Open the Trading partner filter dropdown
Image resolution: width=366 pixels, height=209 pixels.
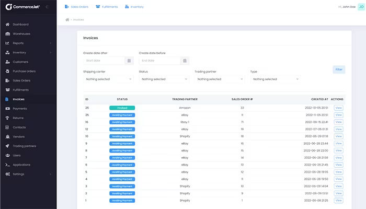(x=220, y=79)
